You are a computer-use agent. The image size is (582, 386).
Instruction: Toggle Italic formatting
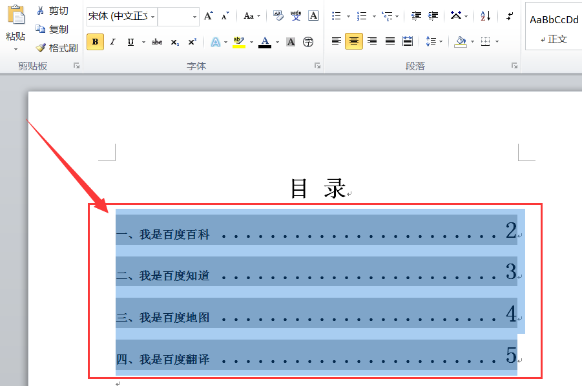(112, 42)
